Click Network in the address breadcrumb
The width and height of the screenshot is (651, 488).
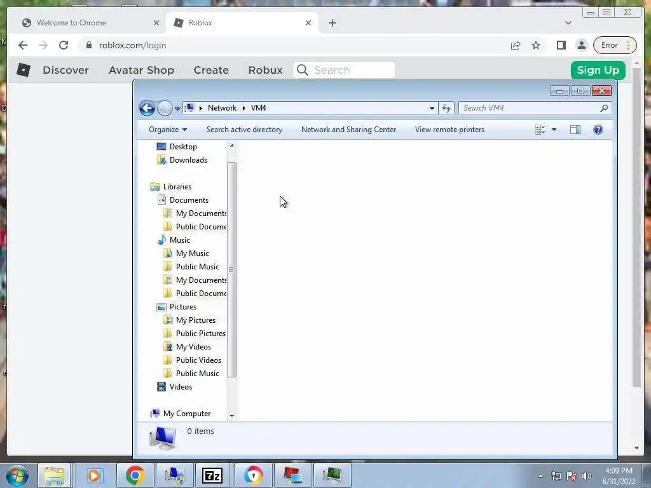click(222, 108)
